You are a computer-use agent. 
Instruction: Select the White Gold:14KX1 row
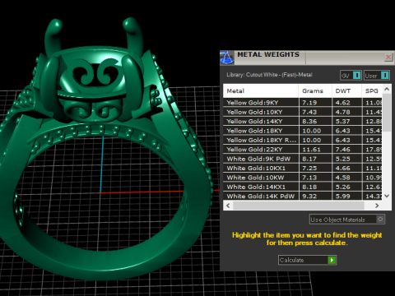point(303,187)
